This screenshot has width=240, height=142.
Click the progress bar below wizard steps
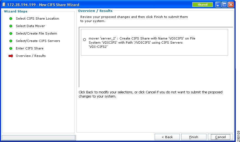click(x=39, y=137)
